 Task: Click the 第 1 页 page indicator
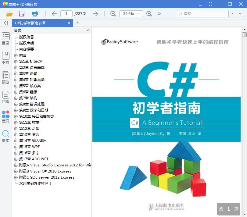click(229, 209)
